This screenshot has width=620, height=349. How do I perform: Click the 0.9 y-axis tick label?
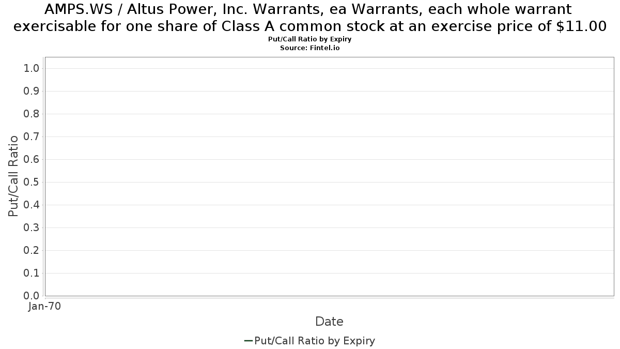(x=32, y=91)
